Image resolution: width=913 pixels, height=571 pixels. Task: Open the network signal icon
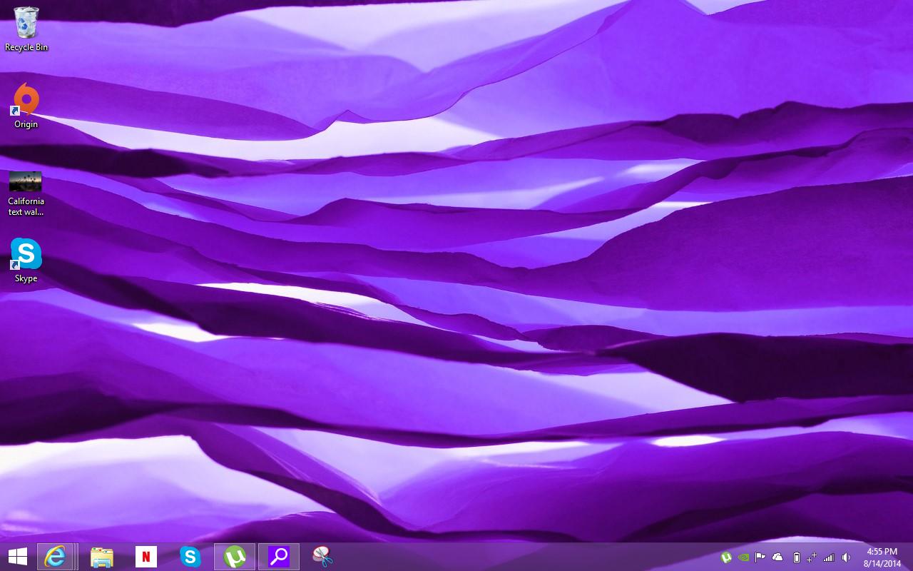click(x=829, y=557)
